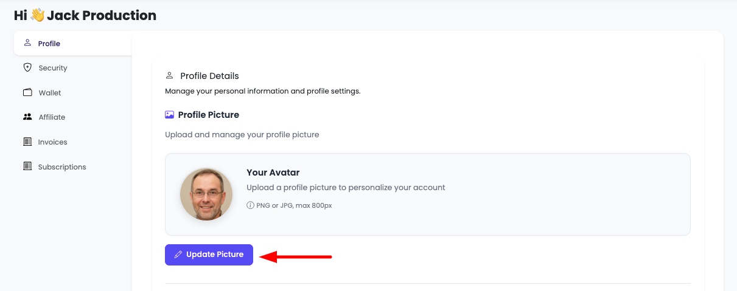
Task: Click the person icon next to Profile Details
Action: coord(169,76)
